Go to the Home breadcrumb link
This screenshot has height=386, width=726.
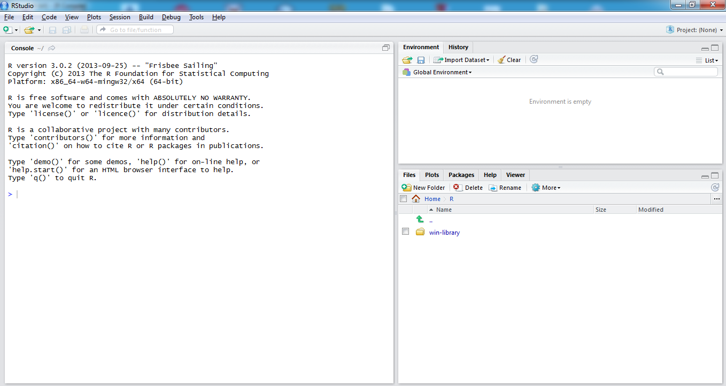click(432, 199)
